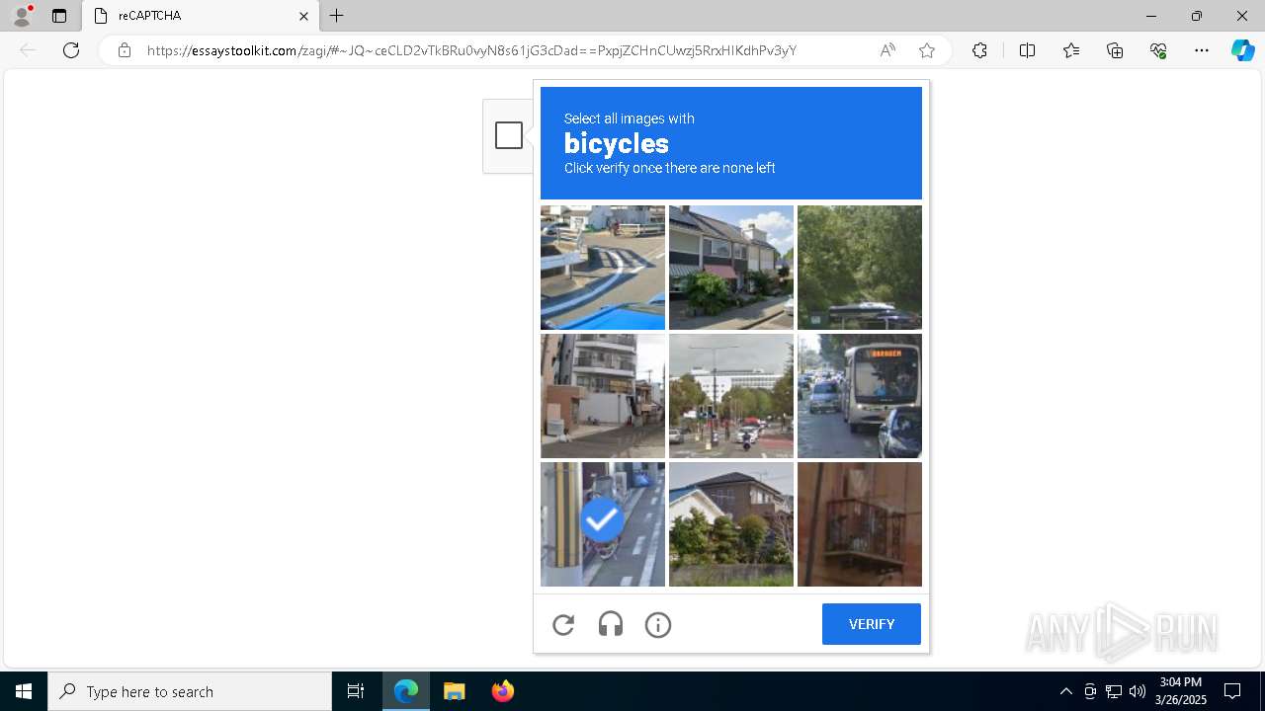
Task: Select the dense green trees tile
Action: pos(860,268)
